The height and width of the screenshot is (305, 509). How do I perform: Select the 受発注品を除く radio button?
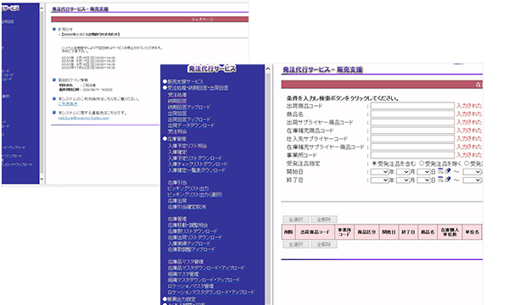click(422, 164)
